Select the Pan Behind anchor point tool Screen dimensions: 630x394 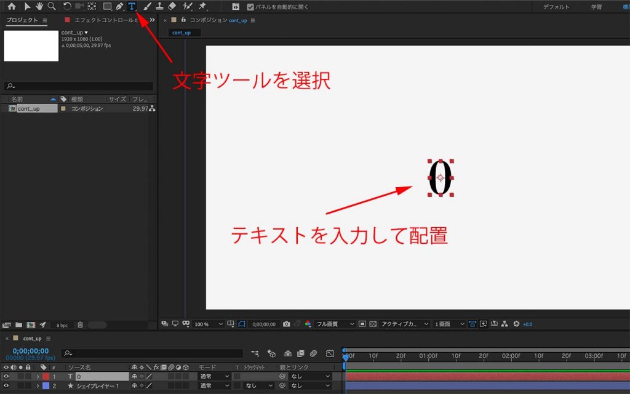(92, 6)
